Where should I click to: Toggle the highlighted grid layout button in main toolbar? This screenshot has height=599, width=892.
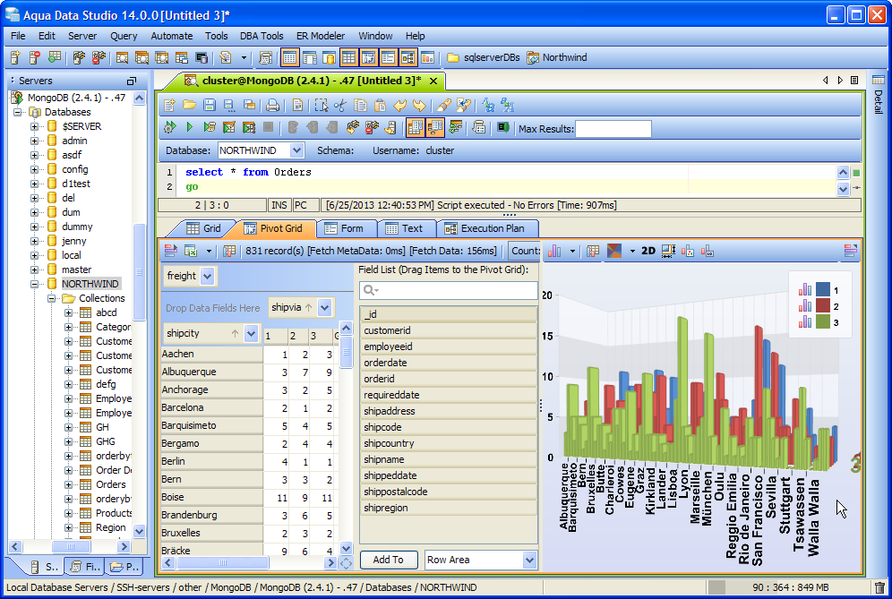coord(289,57)
